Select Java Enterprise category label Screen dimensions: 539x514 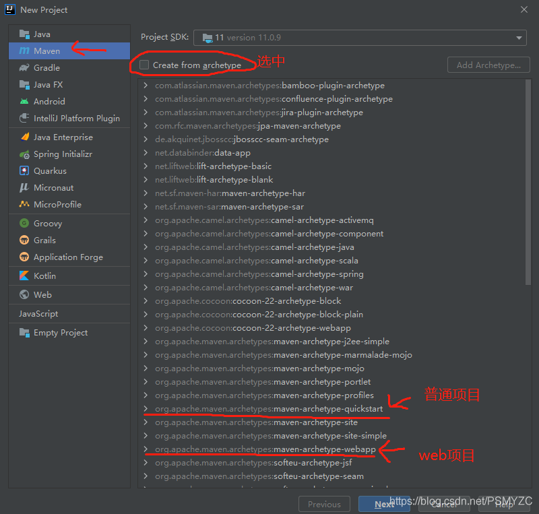[x=63, y=137]
